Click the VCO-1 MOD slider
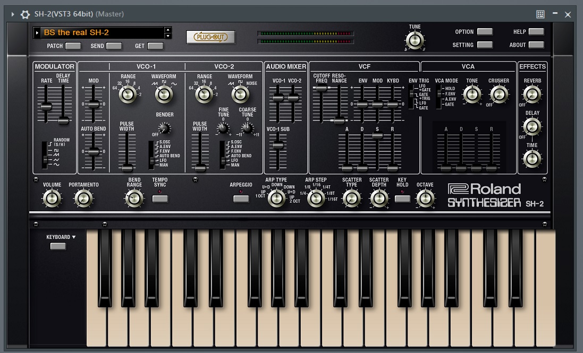The height and width of the screenshot is (353, 583). click(94, 104)
